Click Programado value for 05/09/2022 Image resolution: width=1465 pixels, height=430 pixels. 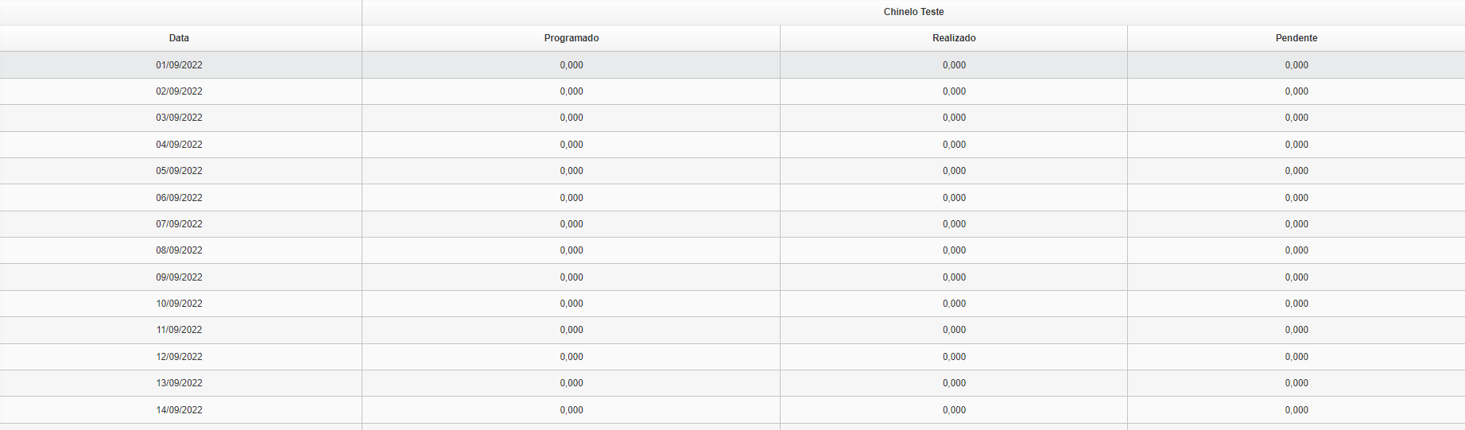[x=572, y=171]
